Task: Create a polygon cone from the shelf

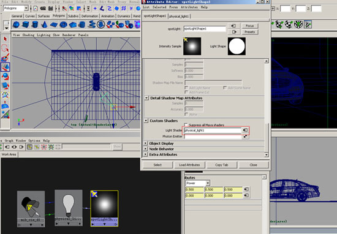Action: click(x=44, y=25)
